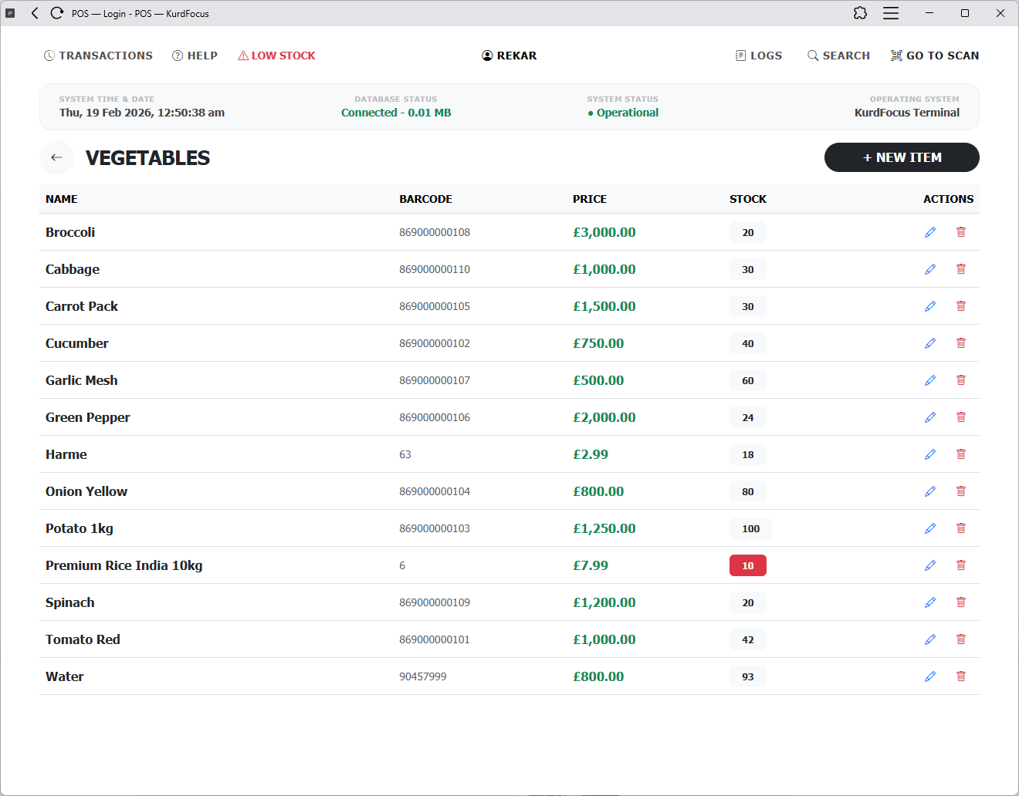The height and width of the screenshot is (796, 1019).
Task: Open the Rekar user profile
Action: (x=509, y=56)
